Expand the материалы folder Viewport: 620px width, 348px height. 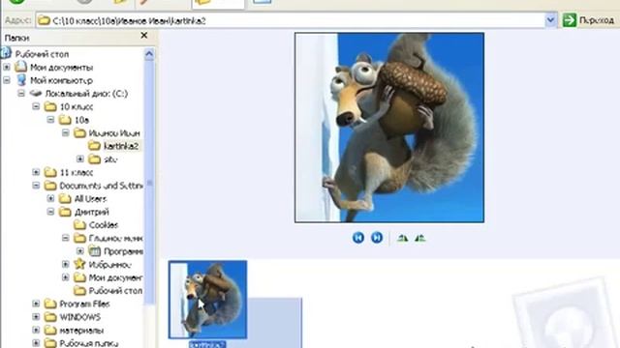[36, 331]
